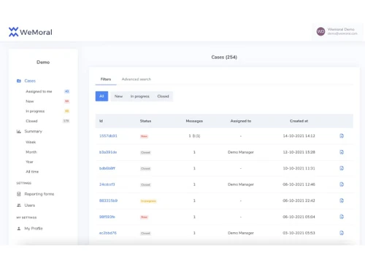Open Reporting forms settings
This screenshot has width=365, height=273.
click(39, 194)
